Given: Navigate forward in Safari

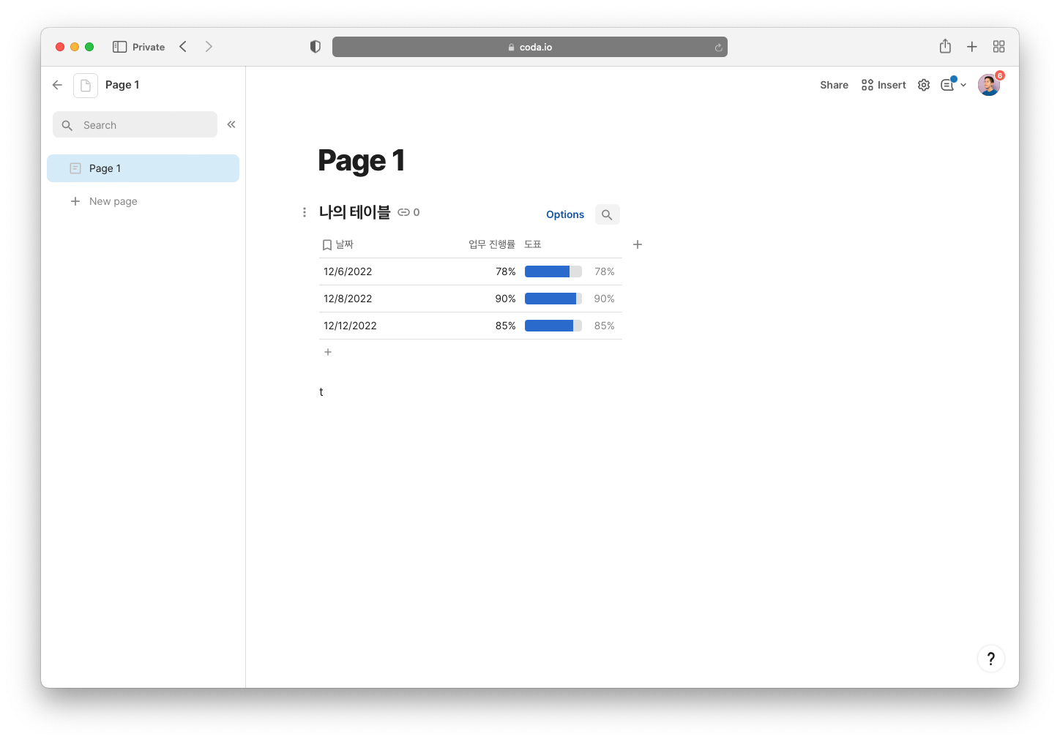Looking at the screenshot, I should point(209,47).
